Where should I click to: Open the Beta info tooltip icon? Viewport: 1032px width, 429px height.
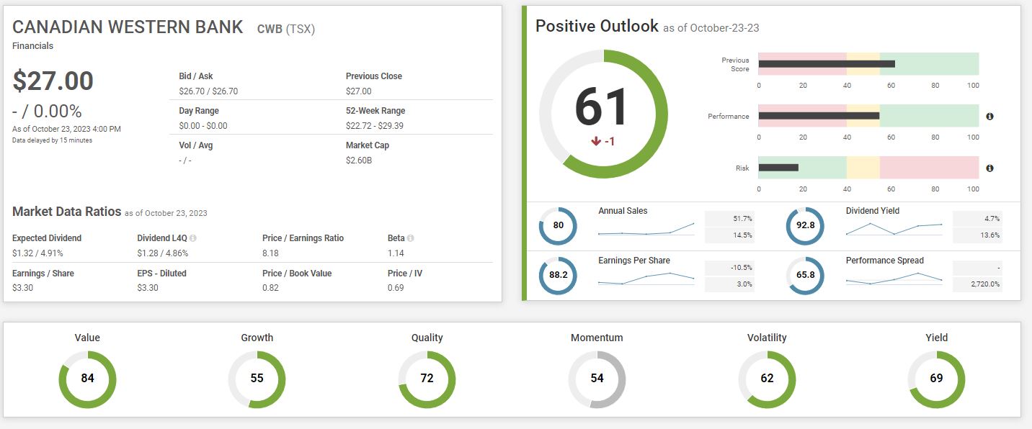pyautogui.click(x=410, y=238)
